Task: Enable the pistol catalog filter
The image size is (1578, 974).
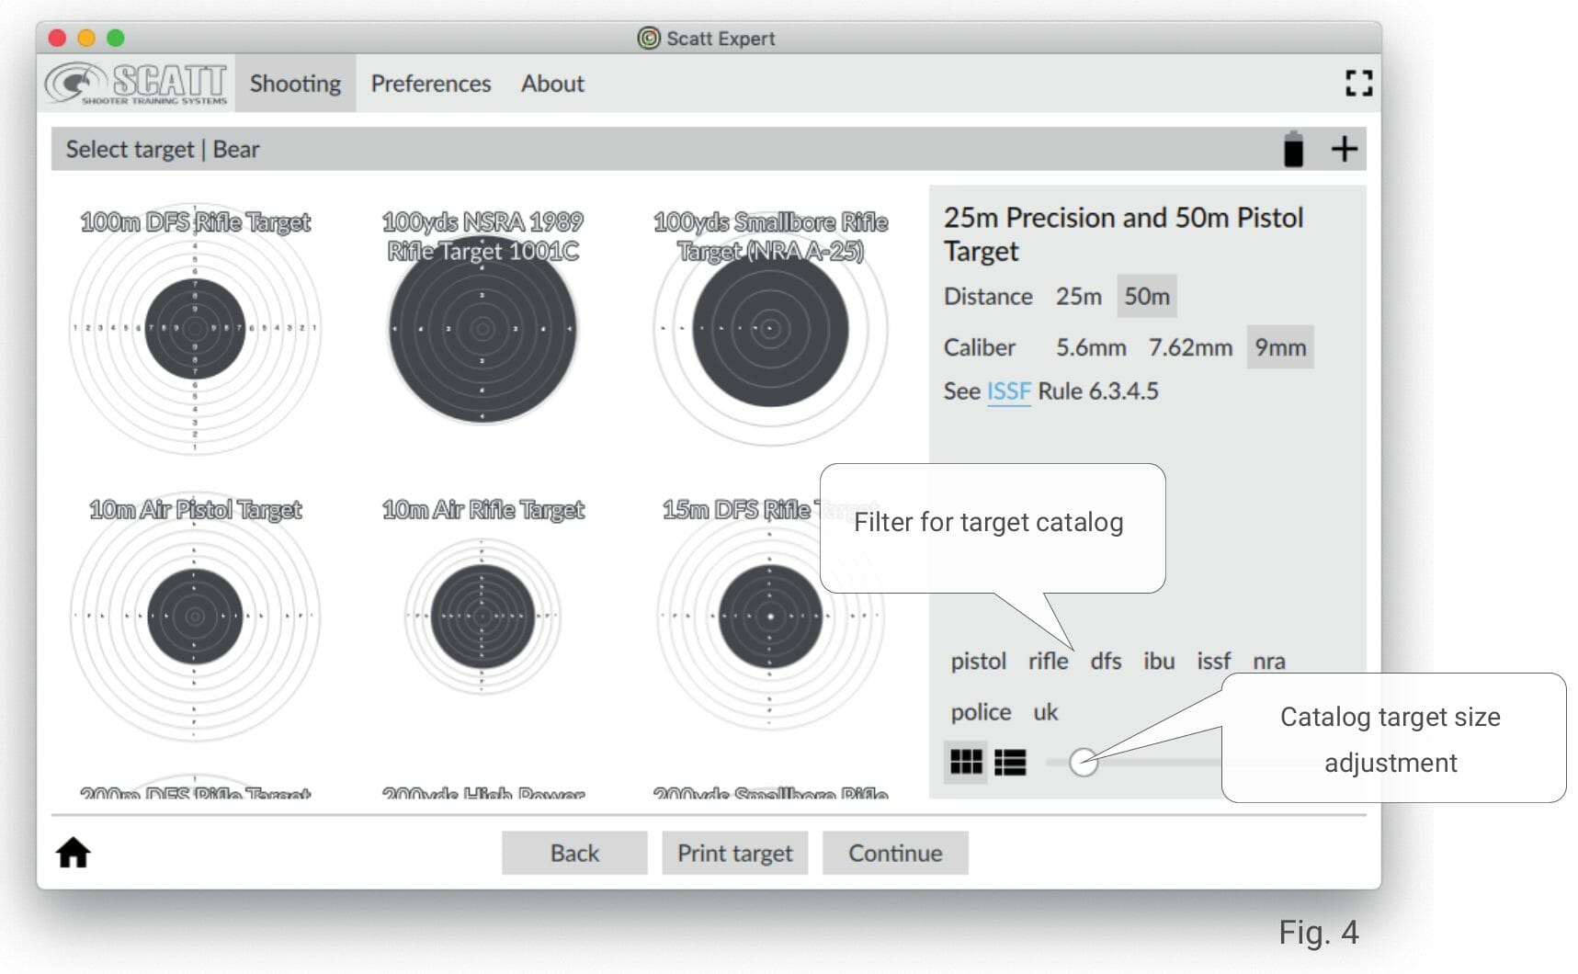Action: pos(978,661)
